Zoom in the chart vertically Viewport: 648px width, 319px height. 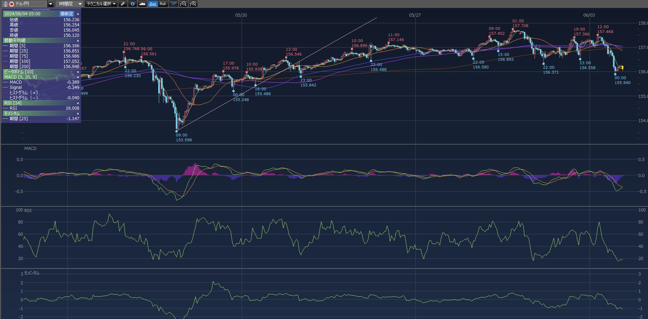[x=193, y=4]
